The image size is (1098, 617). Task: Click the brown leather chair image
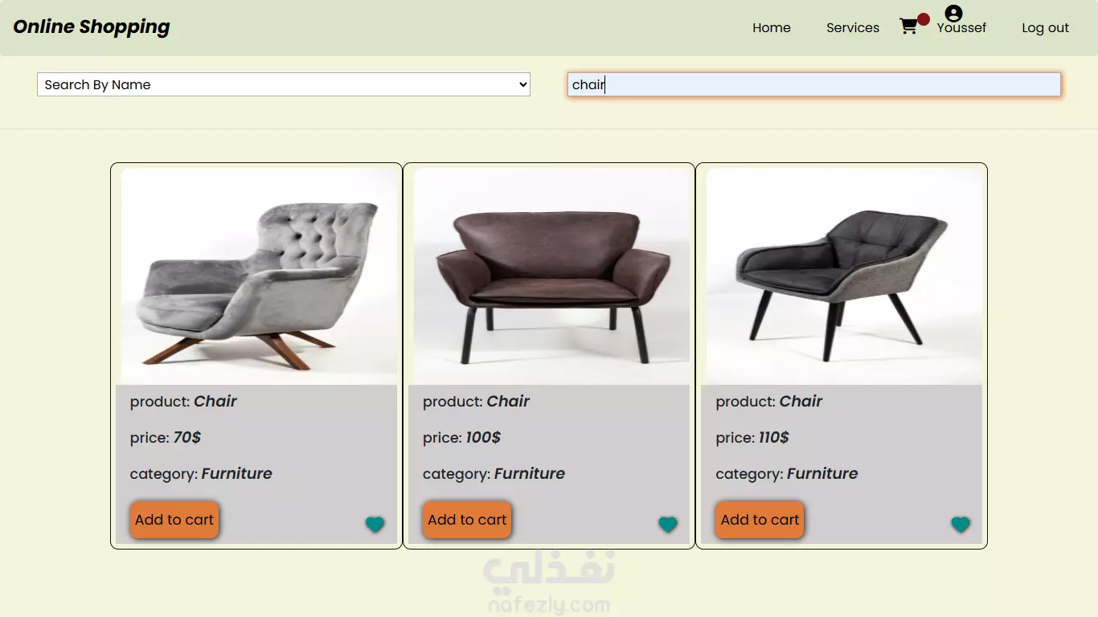[551, 276]
